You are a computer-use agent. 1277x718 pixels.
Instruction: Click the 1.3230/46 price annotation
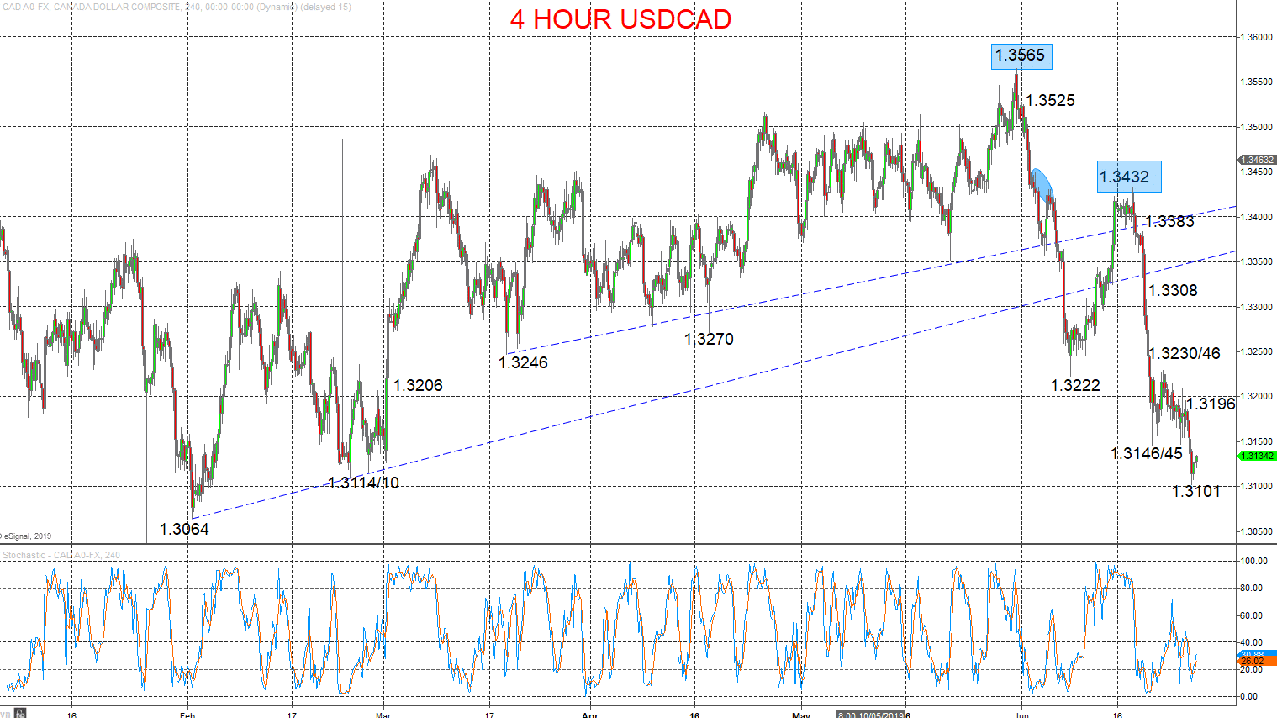[1184, 354]
